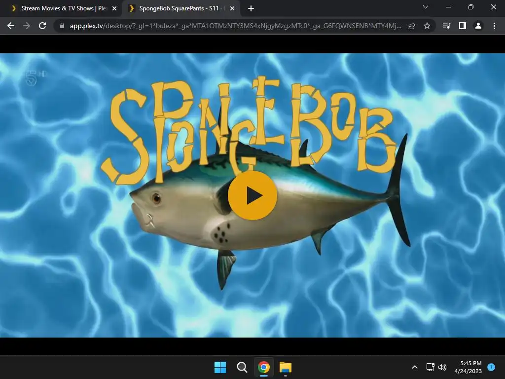Open the Windows Start menu
Image resolution: width=505 pixels, height=379 pixels.
pos(220,367)
